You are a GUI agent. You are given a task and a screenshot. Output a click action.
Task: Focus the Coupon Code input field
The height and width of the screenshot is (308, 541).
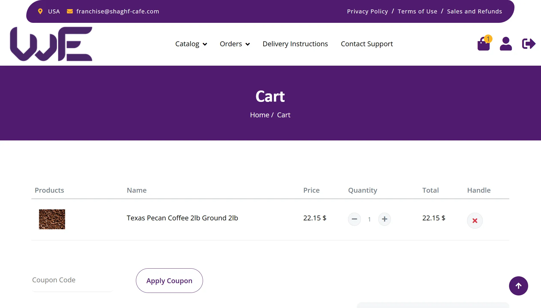[x=73, y=280]
